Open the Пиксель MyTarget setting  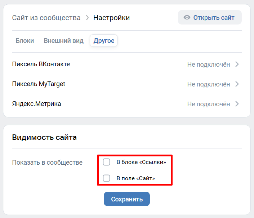(127, 84)
